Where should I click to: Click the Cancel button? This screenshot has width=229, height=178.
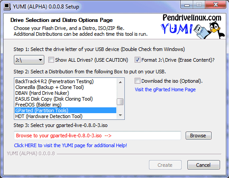coord(204,165)
